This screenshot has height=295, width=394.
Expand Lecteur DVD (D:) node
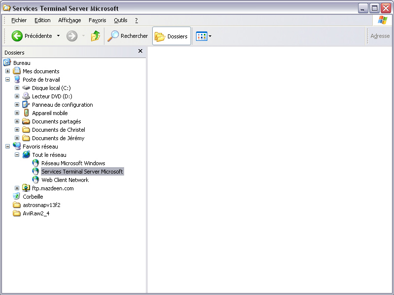coord(17,96)
